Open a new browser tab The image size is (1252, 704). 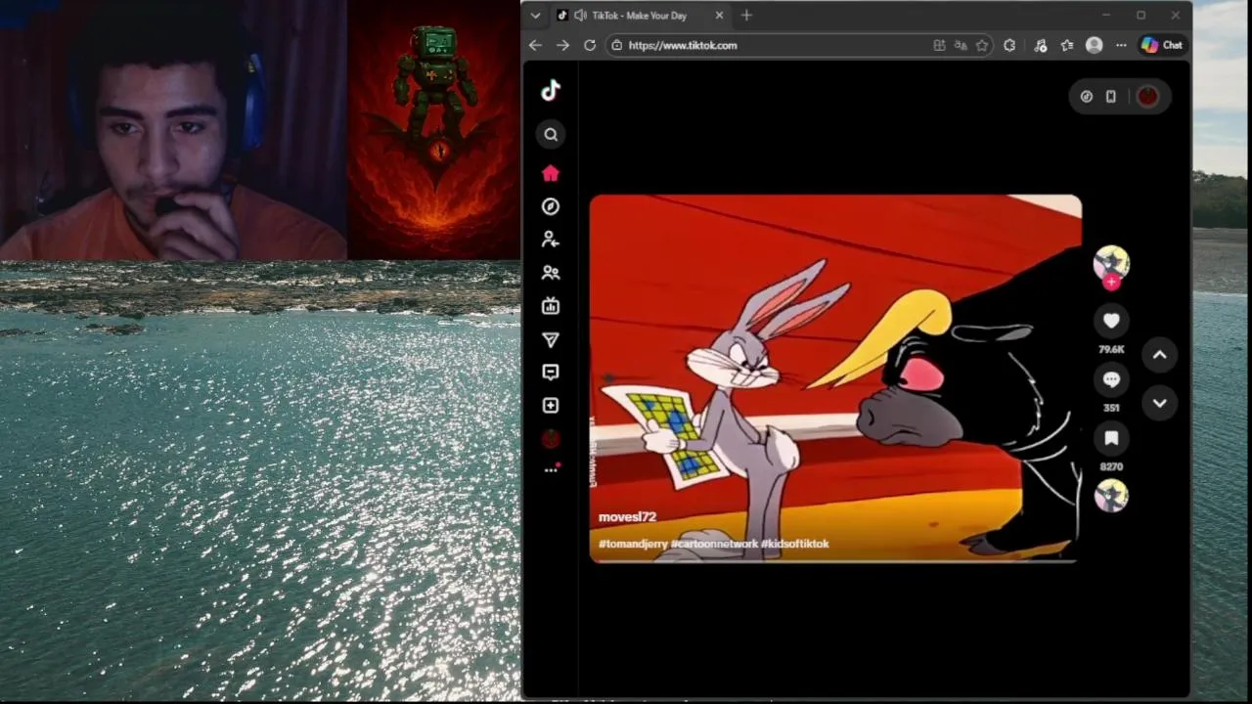pyautogui.click(x=746, y=16)
